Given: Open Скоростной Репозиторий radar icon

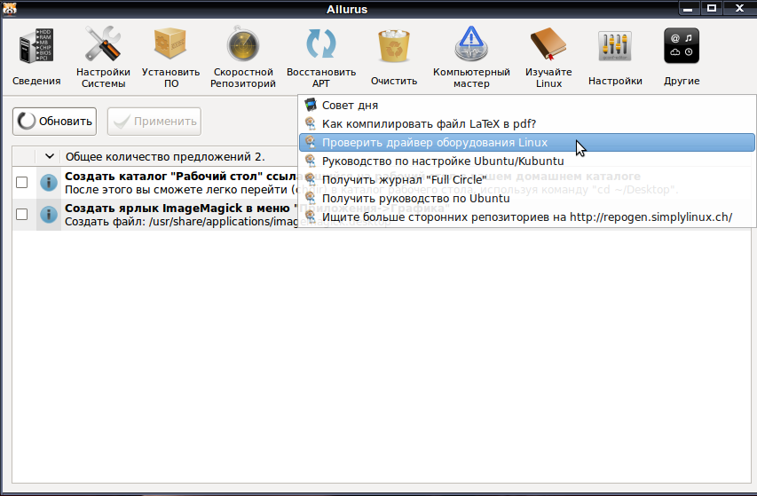Looking at the screenshot, I should [x=243, y=44].
